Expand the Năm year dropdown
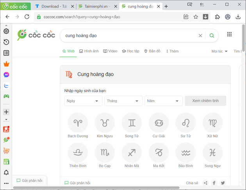The height and width of the screenshot is (190, 246). [163, 101]
